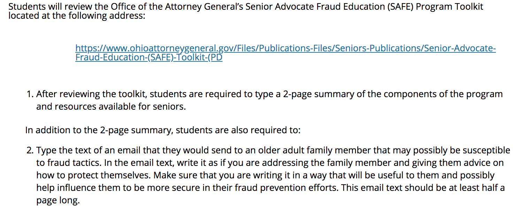Click the line starting 'to fraud tactics.'

pos(270,163)
